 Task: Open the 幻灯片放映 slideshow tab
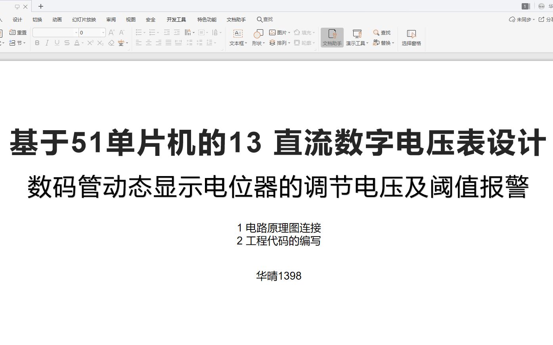[x=84, y=19]
